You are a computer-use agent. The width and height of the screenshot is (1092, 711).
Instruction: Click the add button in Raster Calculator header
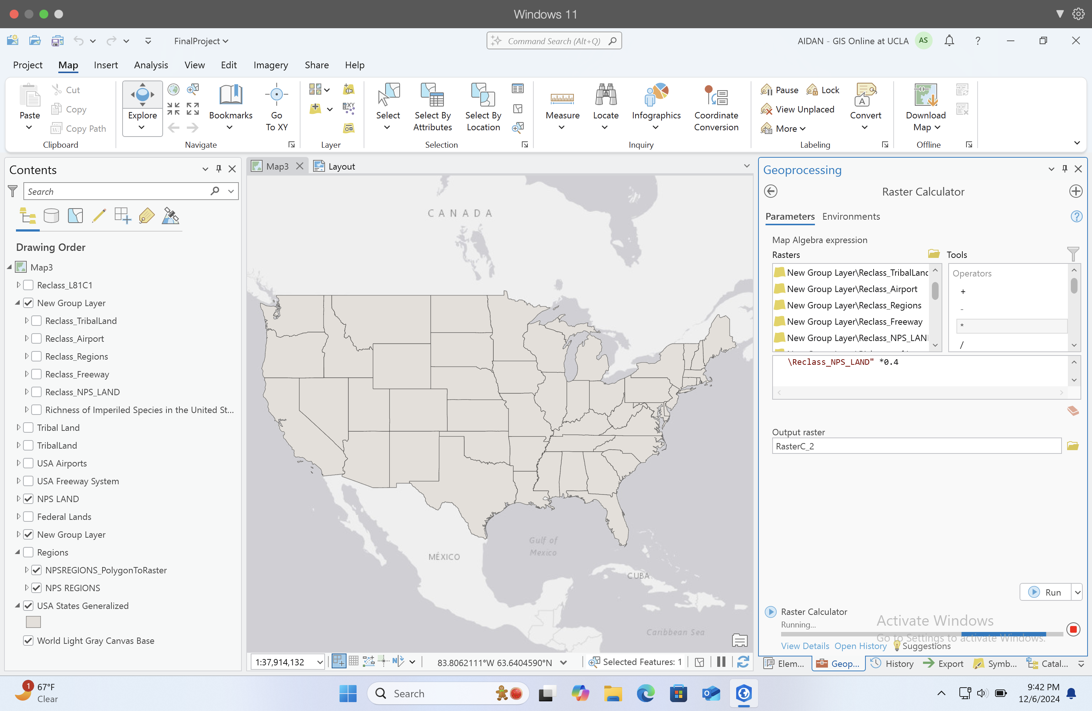click(1076, 191)
